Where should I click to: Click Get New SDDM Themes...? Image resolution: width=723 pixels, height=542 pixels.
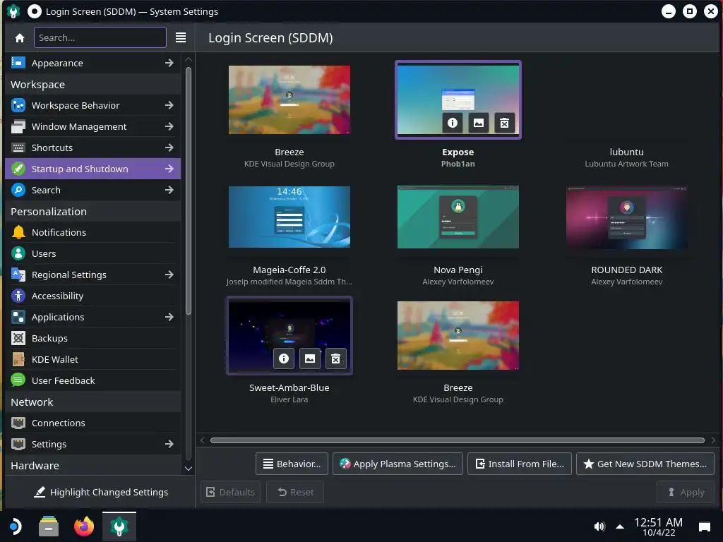pyautogui.click(x=645, y=464)
